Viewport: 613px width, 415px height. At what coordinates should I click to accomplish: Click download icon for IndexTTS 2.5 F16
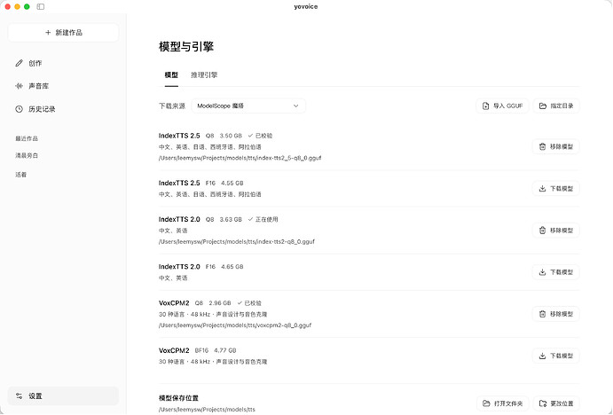coord(542,189)
